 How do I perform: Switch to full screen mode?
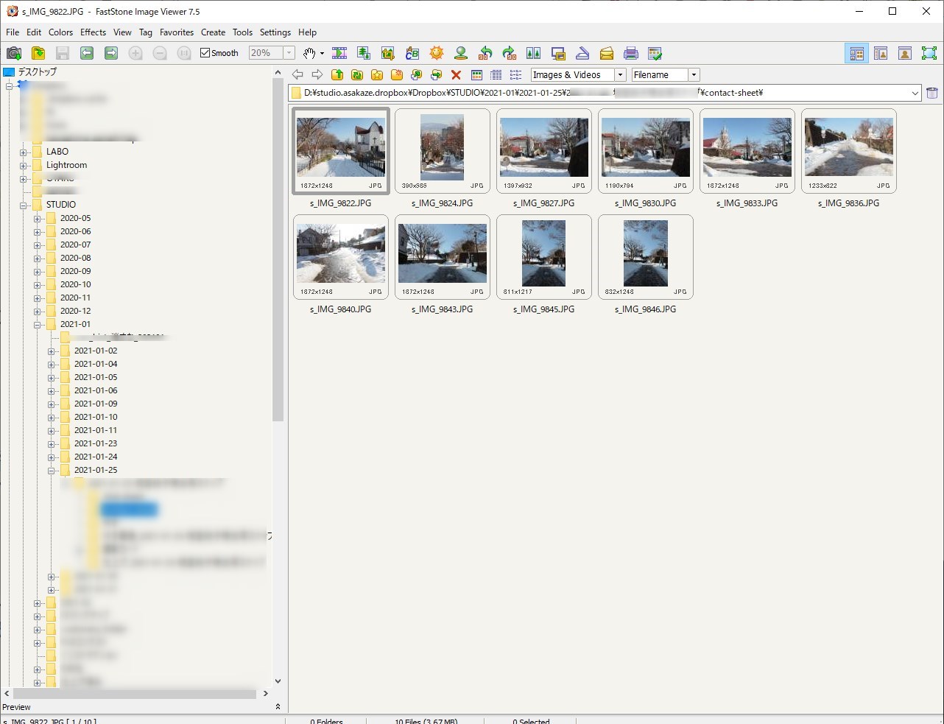931,53
